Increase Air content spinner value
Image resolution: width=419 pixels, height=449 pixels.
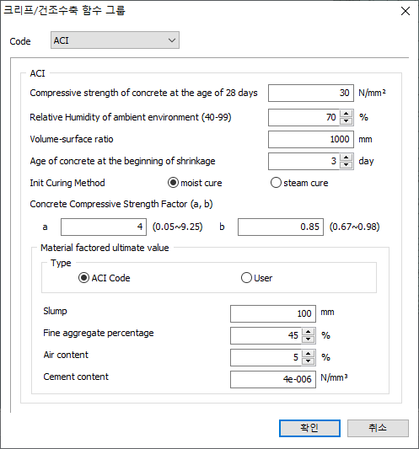308,354
